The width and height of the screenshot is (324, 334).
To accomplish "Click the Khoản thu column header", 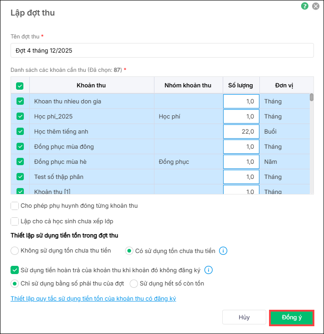I will (91, 86).
